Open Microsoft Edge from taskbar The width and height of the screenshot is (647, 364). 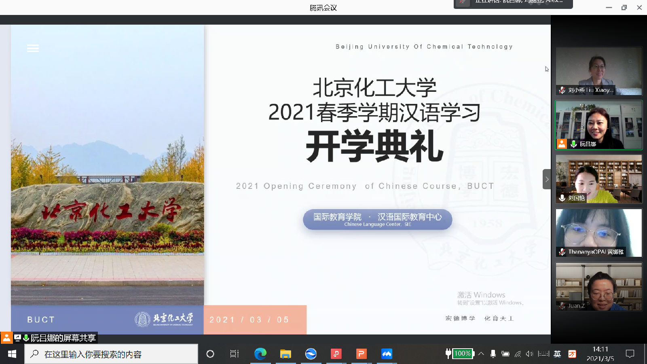pos(260,354)
